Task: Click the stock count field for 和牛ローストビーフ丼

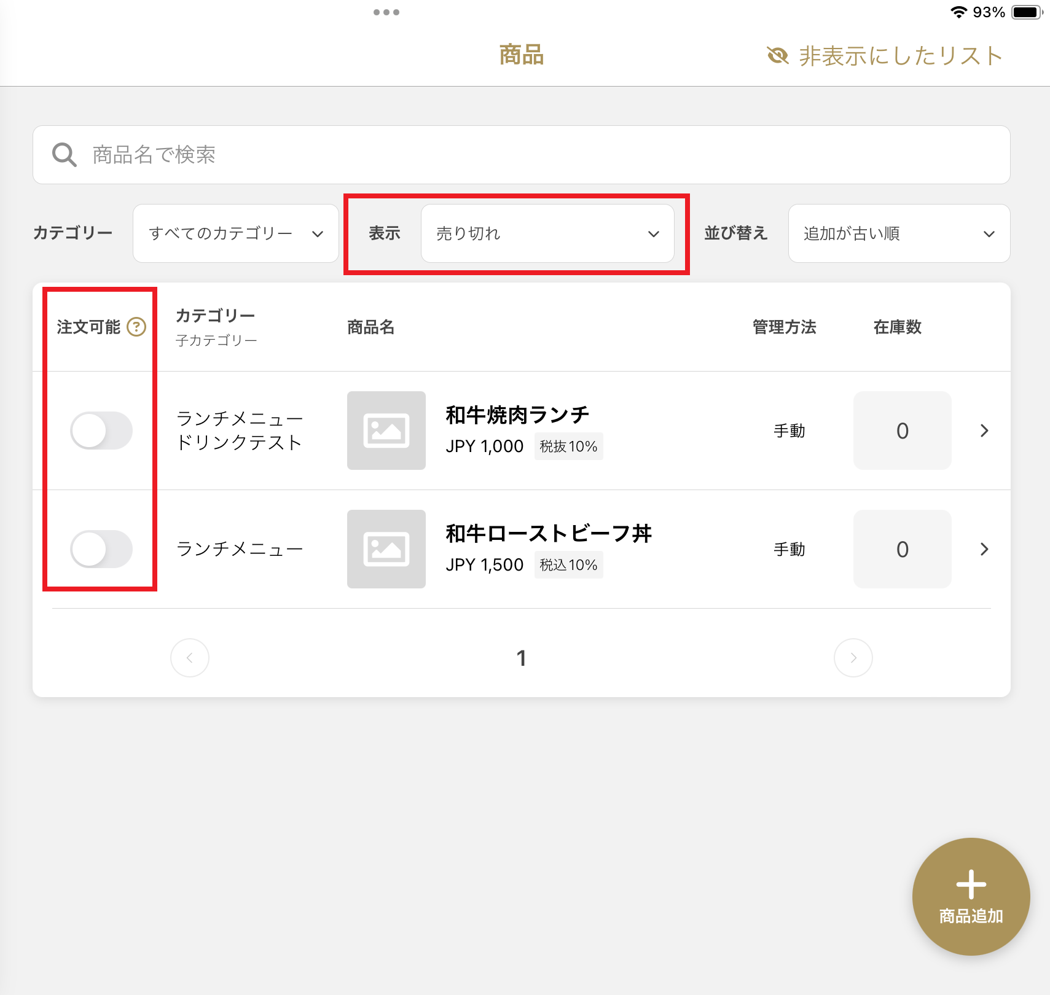Action: pos(902,549)
